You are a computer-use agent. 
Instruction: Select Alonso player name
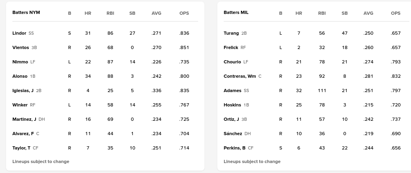(x=20, y=76)
